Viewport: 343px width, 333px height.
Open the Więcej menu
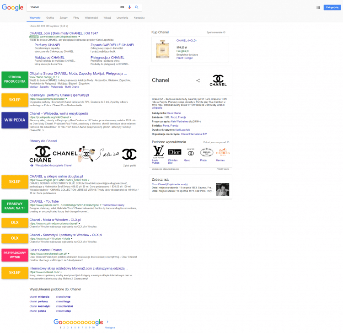(x=107, y=18)
